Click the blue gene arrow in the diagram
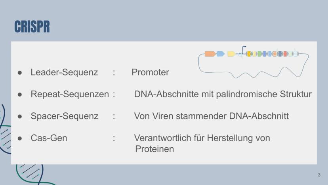This screenshot has width=328, height=185. click(221, 54)
